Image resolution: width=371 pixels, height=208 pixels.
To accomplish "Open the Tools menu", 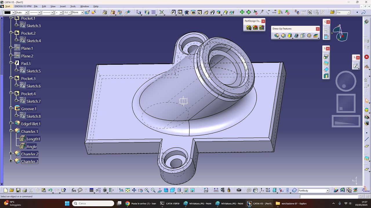I will pos(73,6).
